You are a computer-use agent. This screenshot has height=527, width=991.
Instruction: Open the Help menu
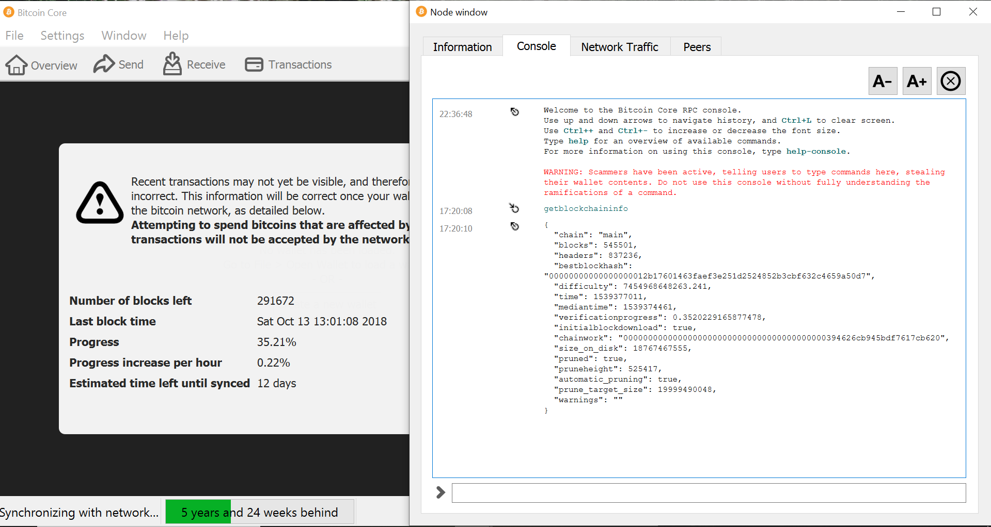(x=176, y=36)
